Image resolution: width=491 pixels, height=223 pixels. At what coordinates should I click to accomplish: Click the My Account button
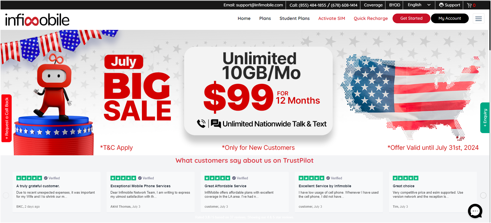[450, 18]
